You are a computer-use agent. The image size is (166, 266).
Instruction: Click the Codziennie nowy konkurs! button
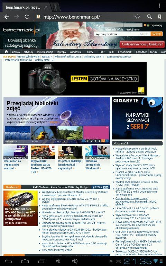click(x=142, y=44)
